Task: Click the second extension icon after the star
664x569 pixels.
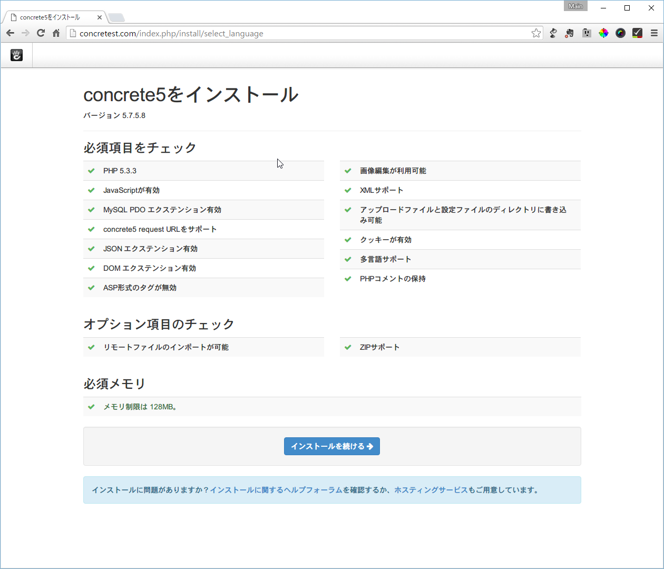Action: [570, 33]
